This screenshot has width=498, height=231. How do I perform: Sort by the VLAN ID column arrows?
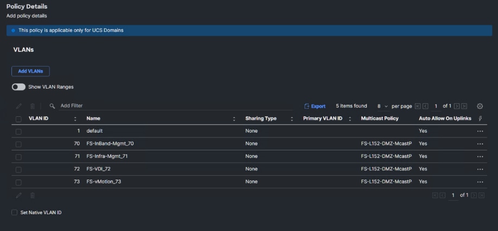[x=75, y=118]
